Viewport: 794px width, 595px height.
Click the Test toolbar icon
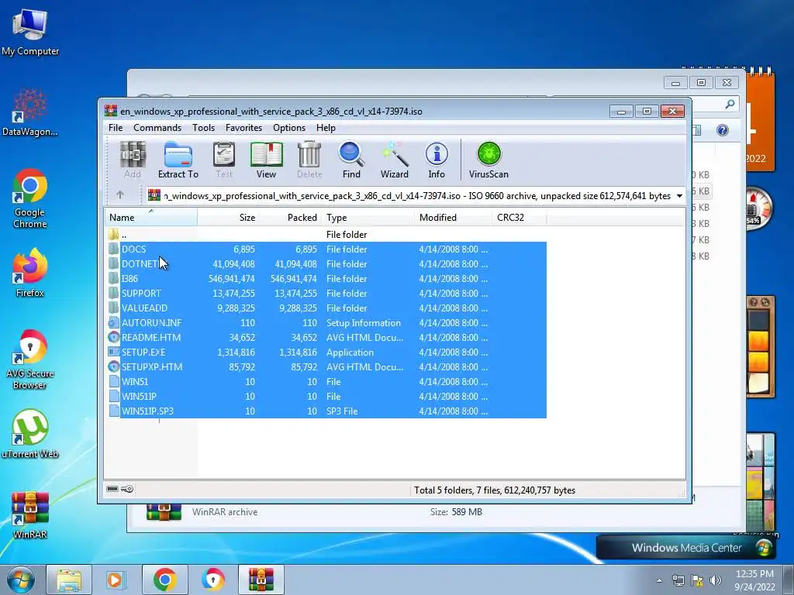pos(224,160)
